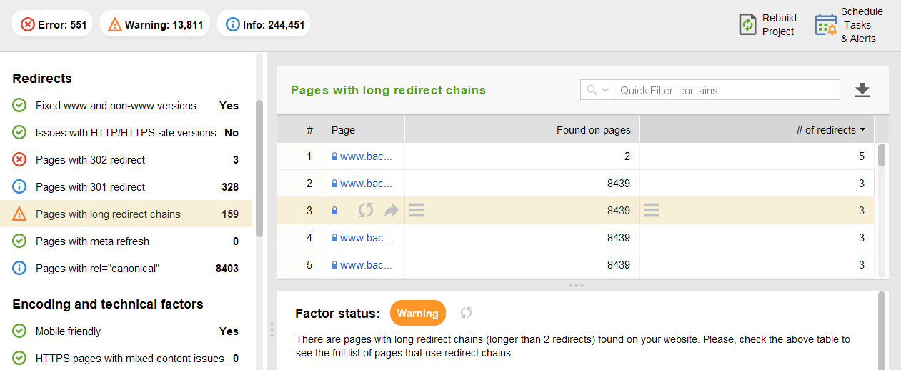The image size is (901, 370).
Task: Filter by Warning: 13,811 button
Action: click(154, 24)
